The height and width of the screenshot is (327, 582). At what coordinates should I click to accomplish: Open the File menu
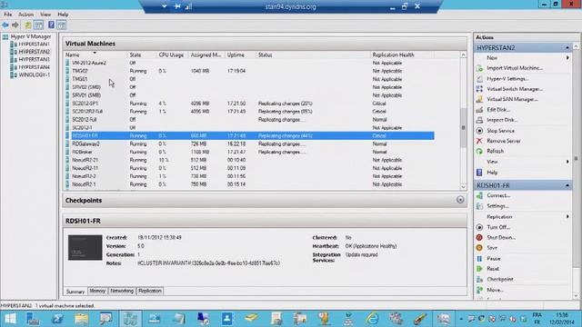click(8, 15)
